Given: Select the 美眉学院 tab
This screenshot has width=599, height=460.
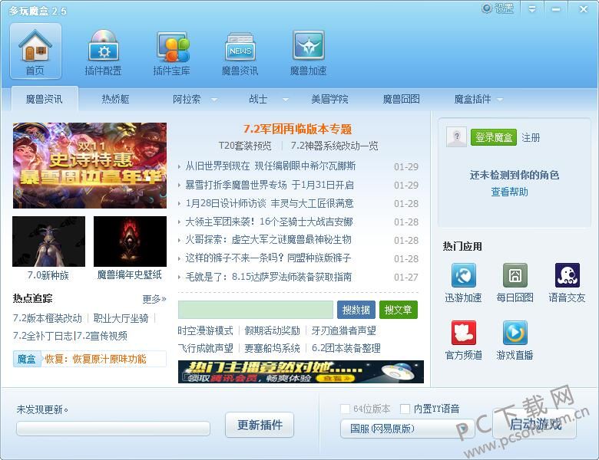Looking at the screenshot, I should 329,100.
